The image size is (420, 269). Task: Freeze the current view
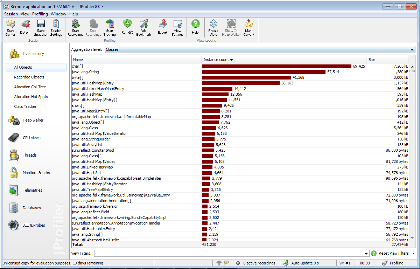(x=213, y=28)
